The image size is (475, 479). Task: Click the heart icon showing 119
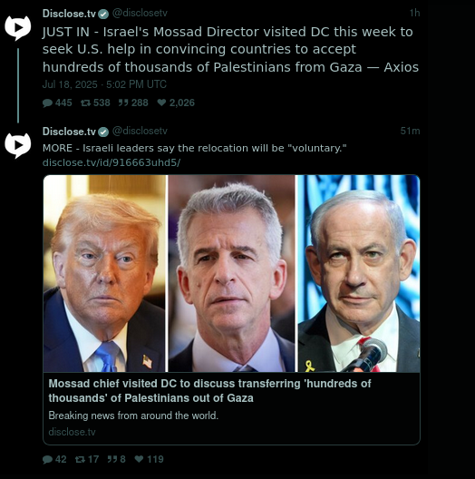point(139,459)
